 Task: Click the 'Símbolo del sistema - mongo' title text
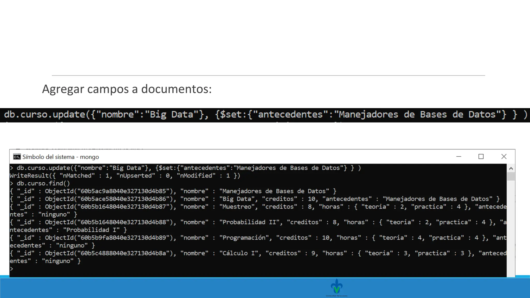(x=61, y=157)
